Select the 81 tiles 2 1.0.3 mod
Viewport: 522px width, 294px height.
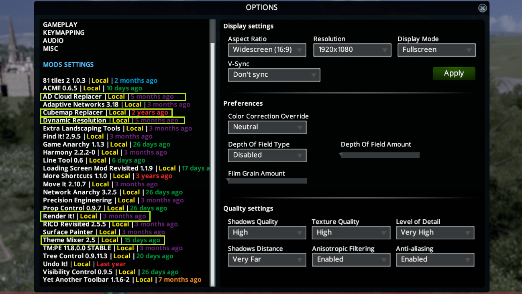click(100, 81)
